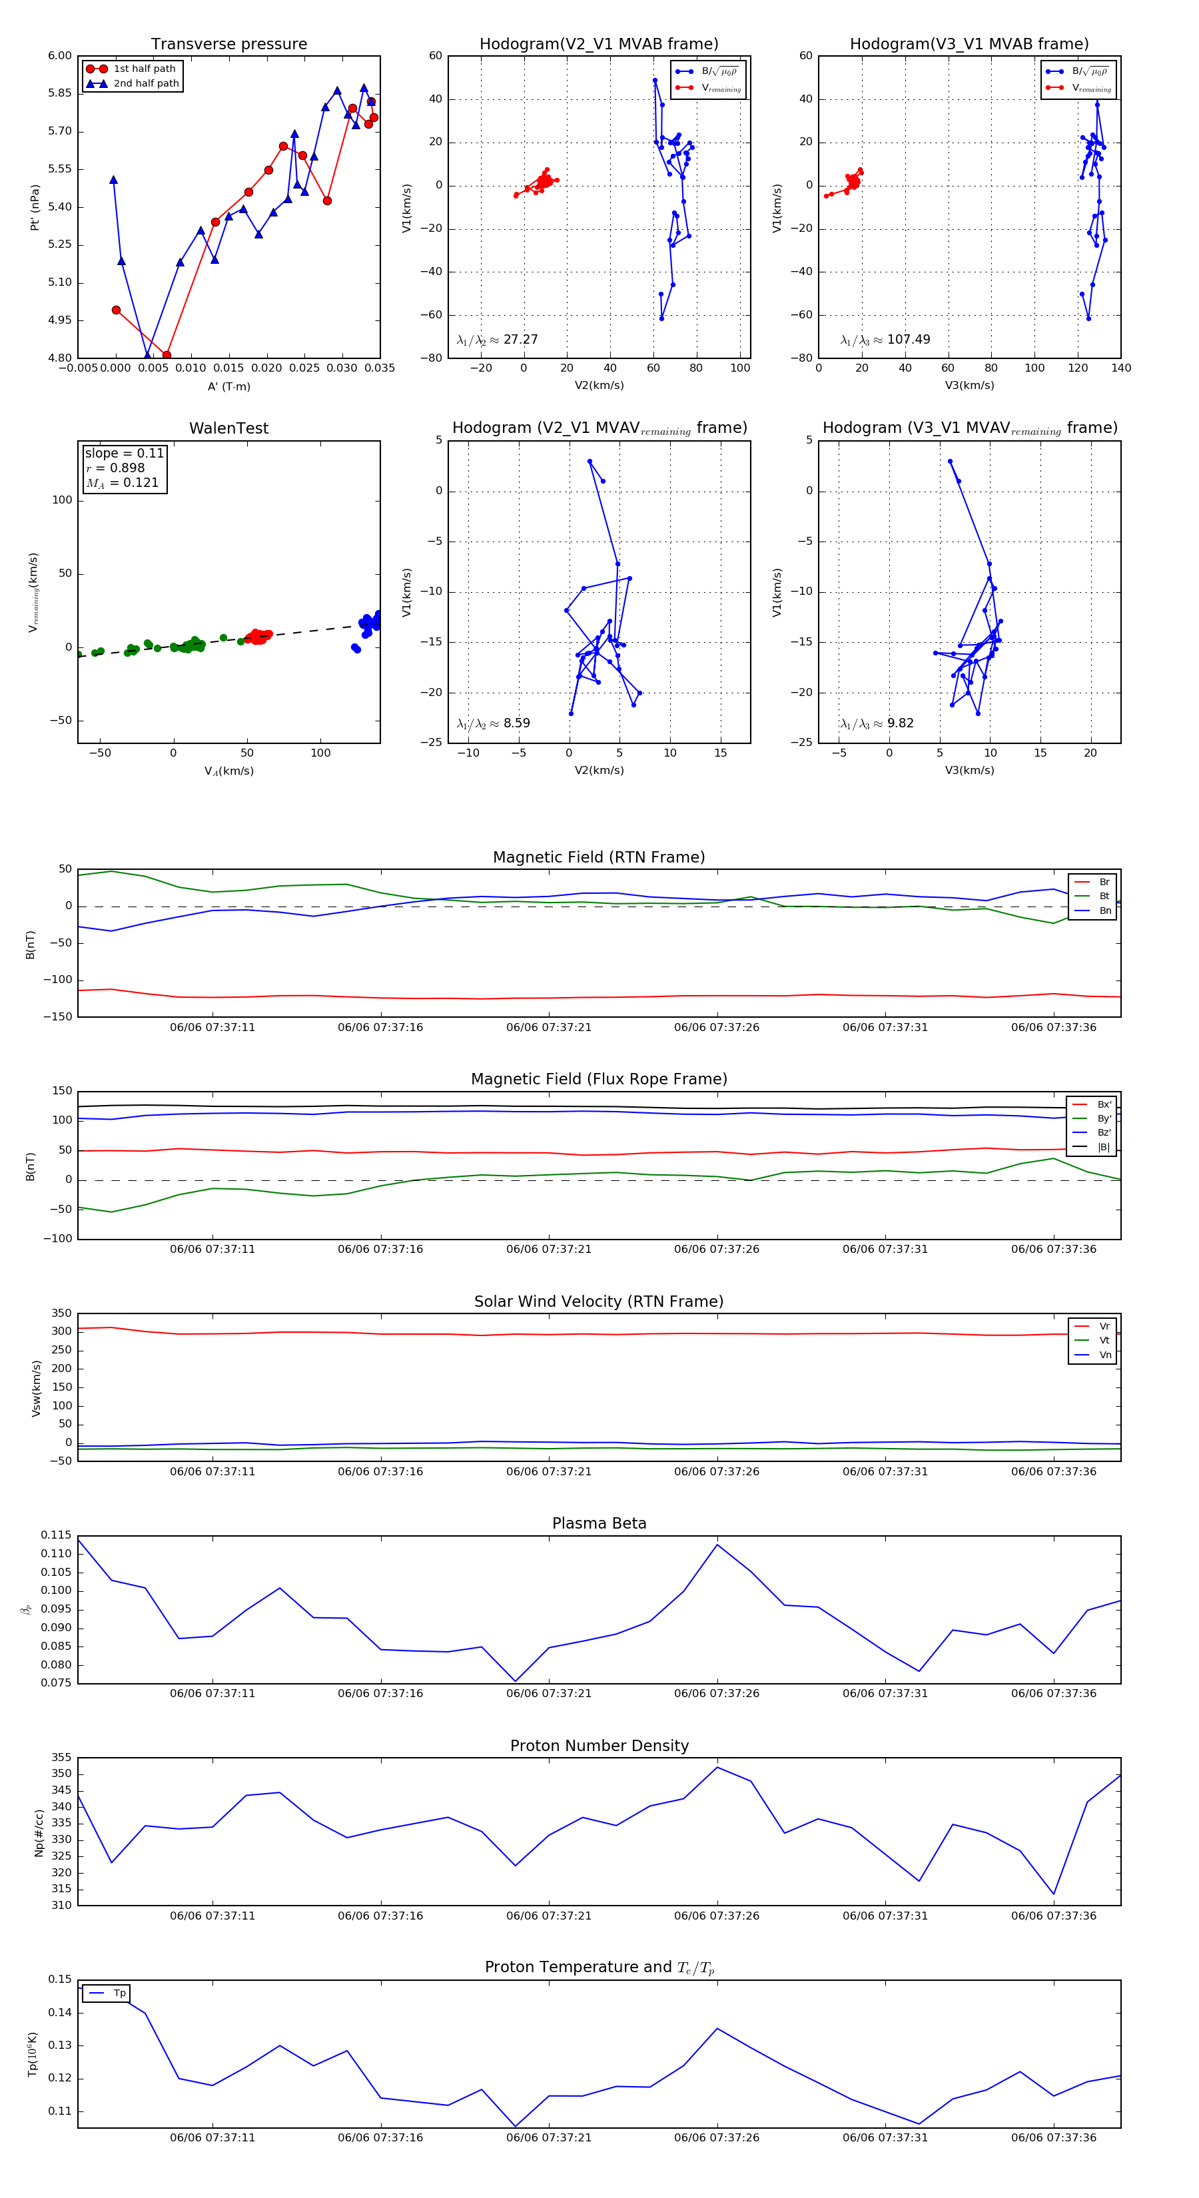The image size is (1199, 2198).
Task: Click the 'Np(#/cc)' y-axis label
Action: coord(39,1833)
